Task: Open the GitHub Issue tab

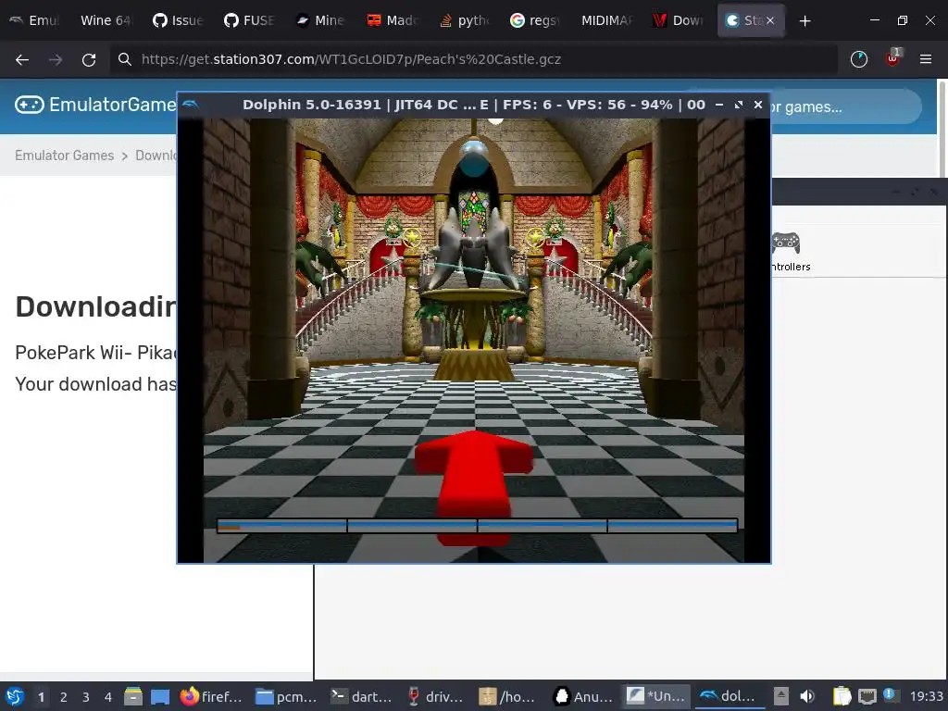Action: coord(178,20)
